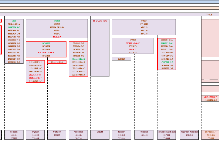Select the 7344513 G>A box
Screen dimensions: 219x144
(57, 62)
